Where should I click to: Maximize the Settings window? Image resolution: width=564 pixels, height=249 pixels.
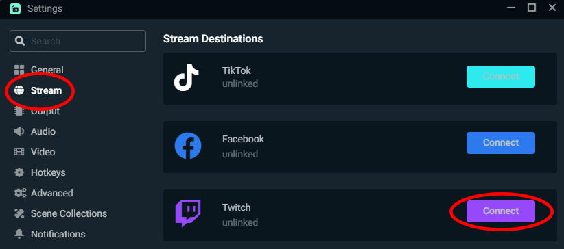532,8
